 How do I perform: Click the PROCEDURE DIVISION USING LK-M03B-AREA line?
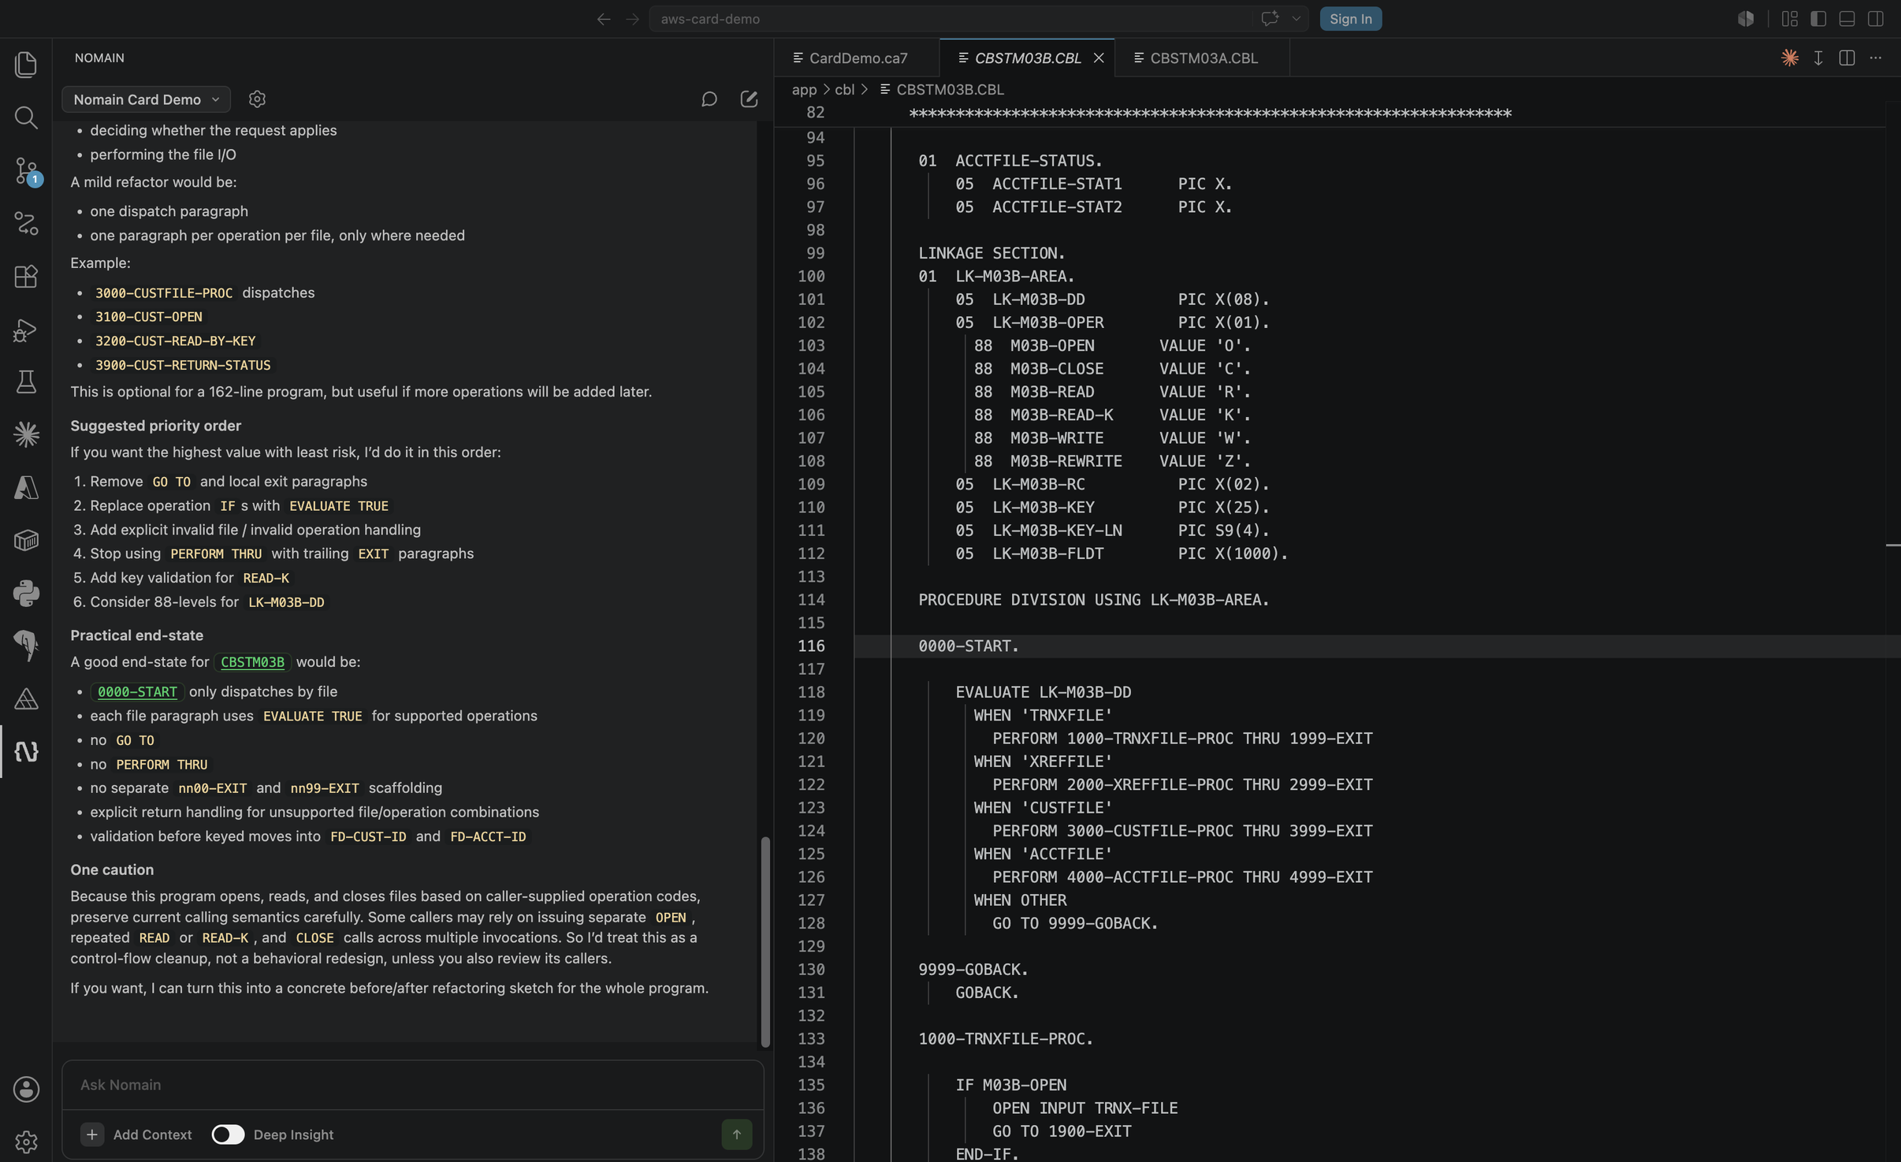point(1093,600)
